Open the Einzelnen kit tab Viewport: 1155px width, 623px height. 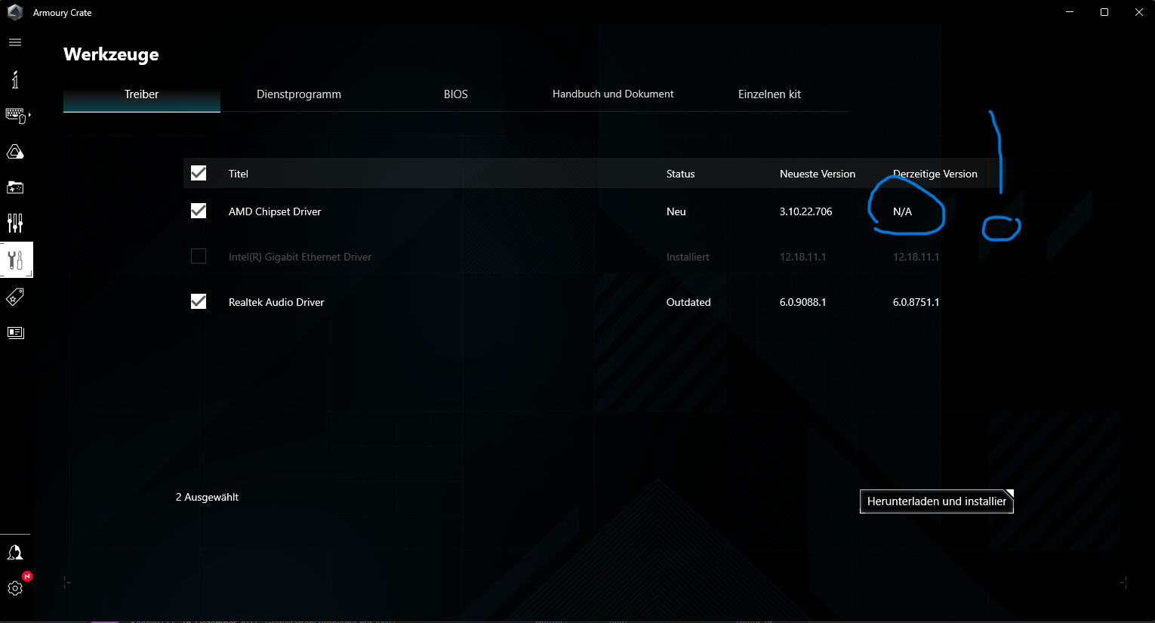pos(769,94)
